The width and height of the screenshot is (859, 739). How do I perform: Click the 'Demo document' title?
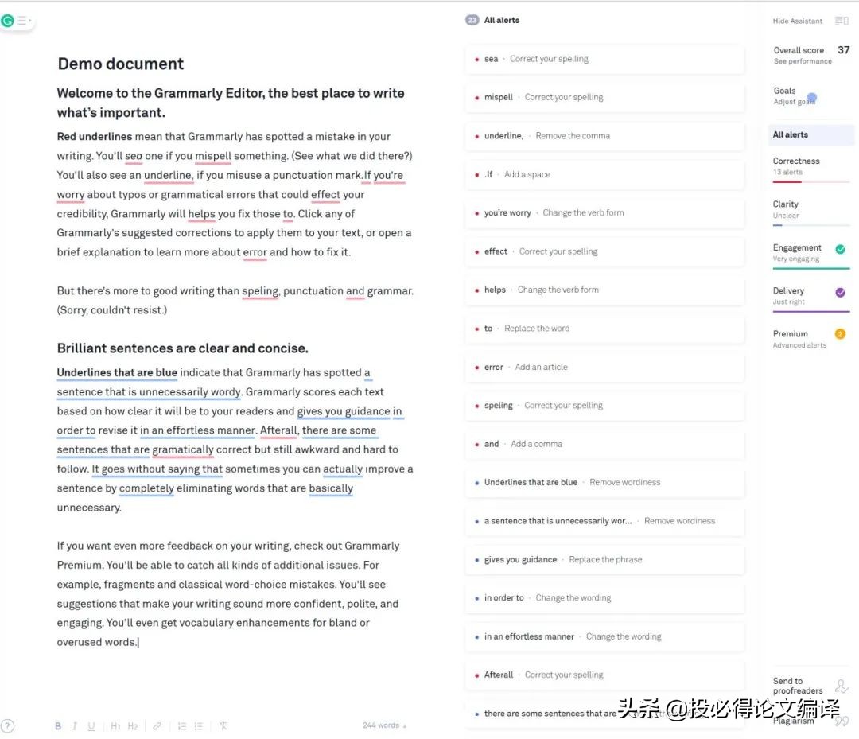pyautogui.click(x=121, y=64)
